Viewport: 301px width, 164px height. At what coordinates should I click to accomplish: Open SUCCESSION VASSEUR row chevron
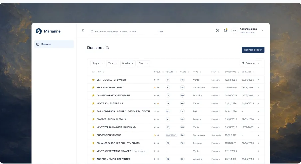pos(258,135)
